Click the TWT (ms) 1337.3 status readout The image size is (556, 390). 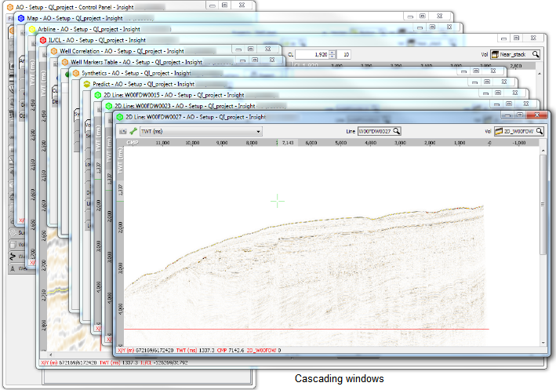(195, 350)
